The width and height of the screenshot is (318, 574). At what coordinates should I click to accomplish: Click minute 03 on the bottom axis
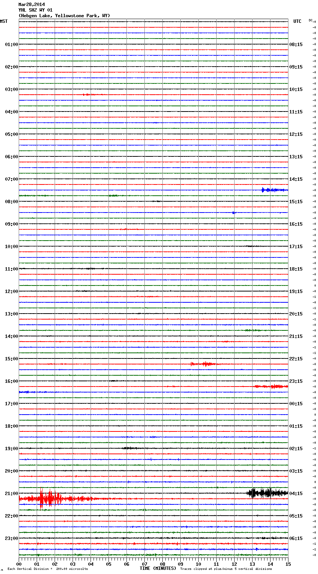(73, 564)
